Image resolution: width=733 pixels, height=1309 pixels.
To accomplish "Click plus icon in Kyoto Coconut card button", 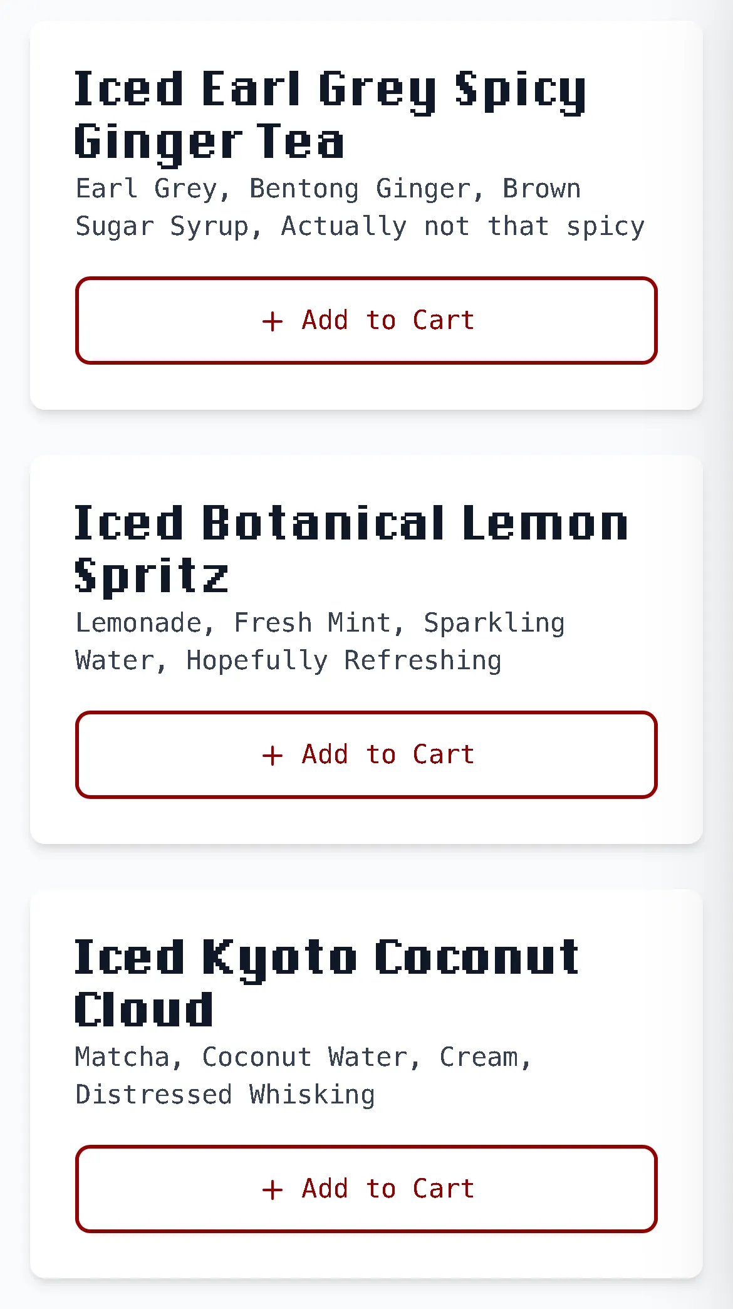I will pos(273,1190).
